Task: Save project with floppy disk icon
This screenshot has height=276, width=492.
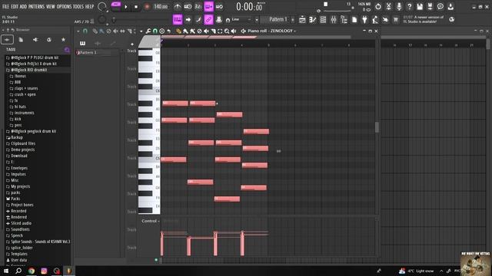Action: (x=420, y=6)
